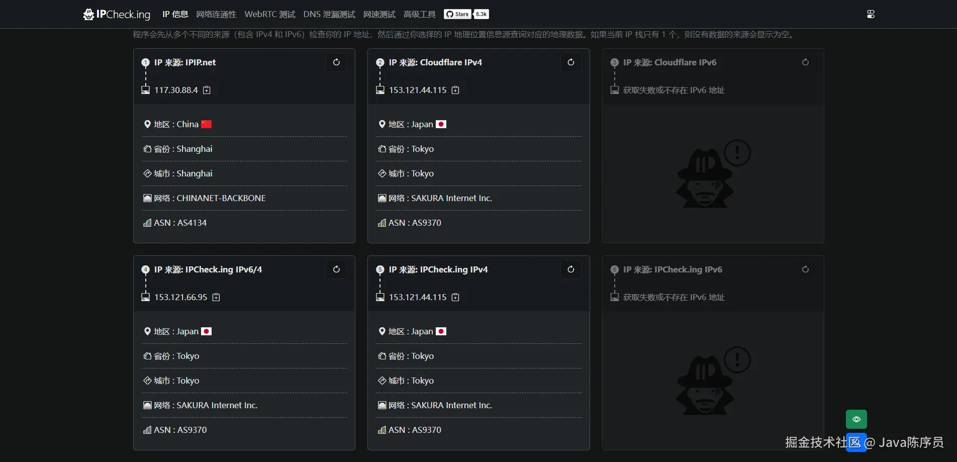957x462 pixels.
Task: Open the 网络连通性 tab
Action: pos(216,14)
